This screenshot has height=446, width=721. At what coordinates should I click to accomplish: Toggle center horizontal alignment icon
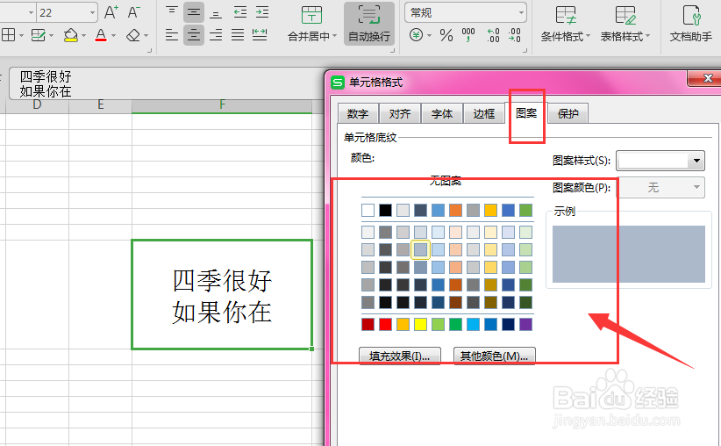(194, 35)
